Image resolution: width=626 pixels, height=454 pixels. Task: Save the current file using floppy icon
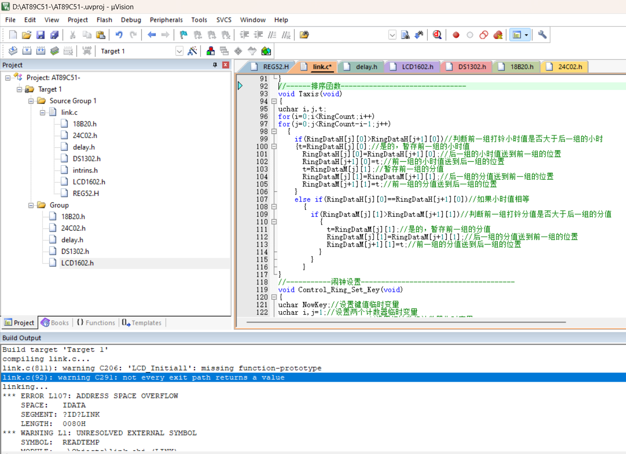click(41, 35)
